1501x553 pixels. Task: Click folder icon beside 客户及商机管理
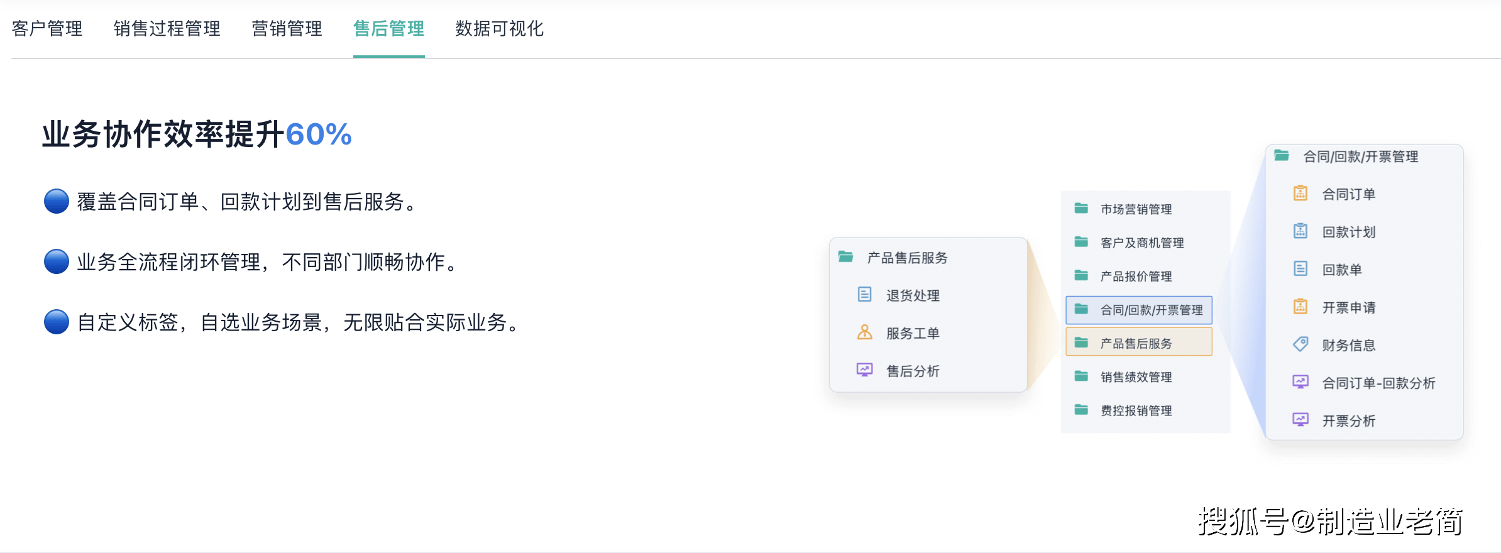coord(1081,242)
